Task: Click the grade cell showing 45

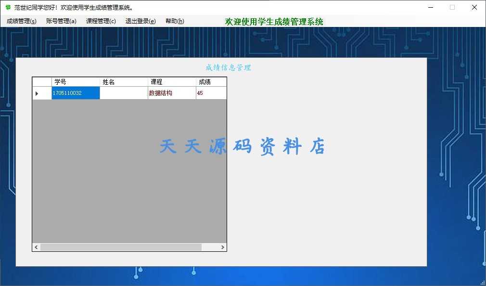Action: (211, 93)
